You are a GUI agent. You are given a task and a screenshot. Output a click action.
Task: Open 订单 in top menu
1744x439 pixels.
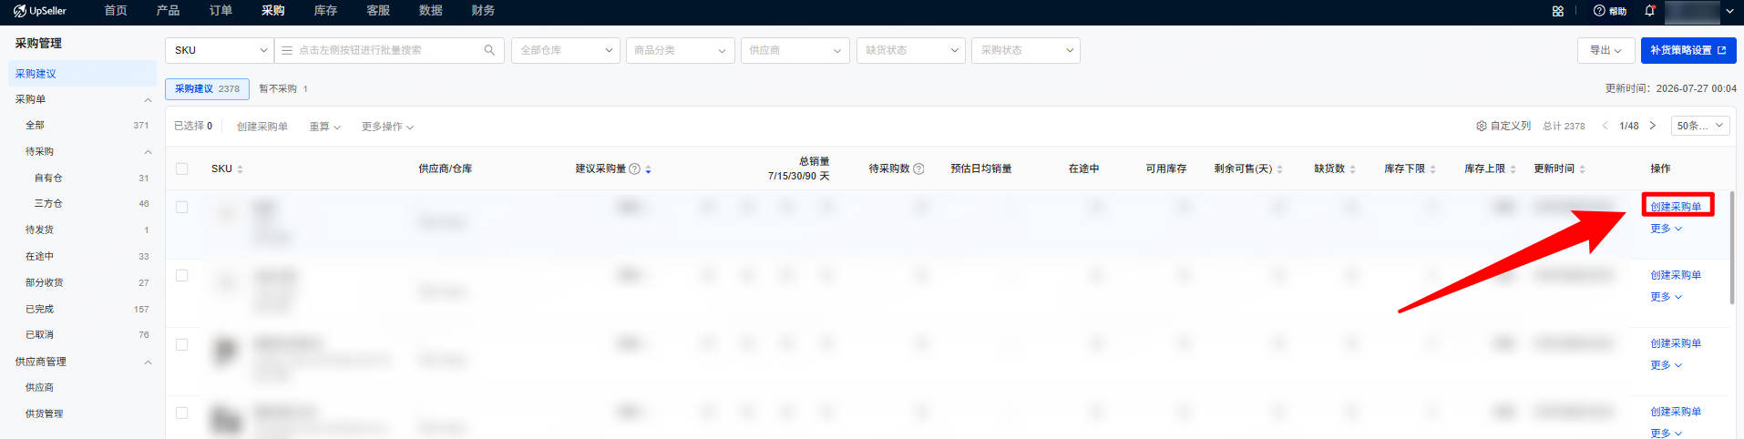click(221, 11)
